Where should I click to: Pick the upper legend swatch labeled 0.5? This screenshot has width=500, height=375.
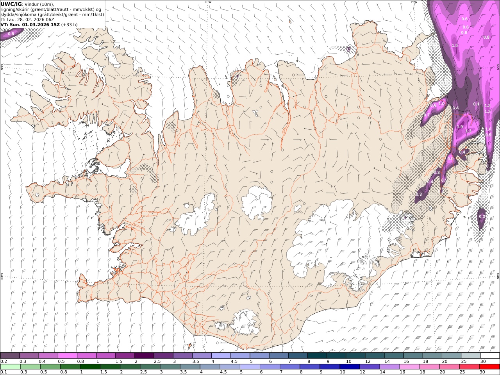[x=67, y=356]
